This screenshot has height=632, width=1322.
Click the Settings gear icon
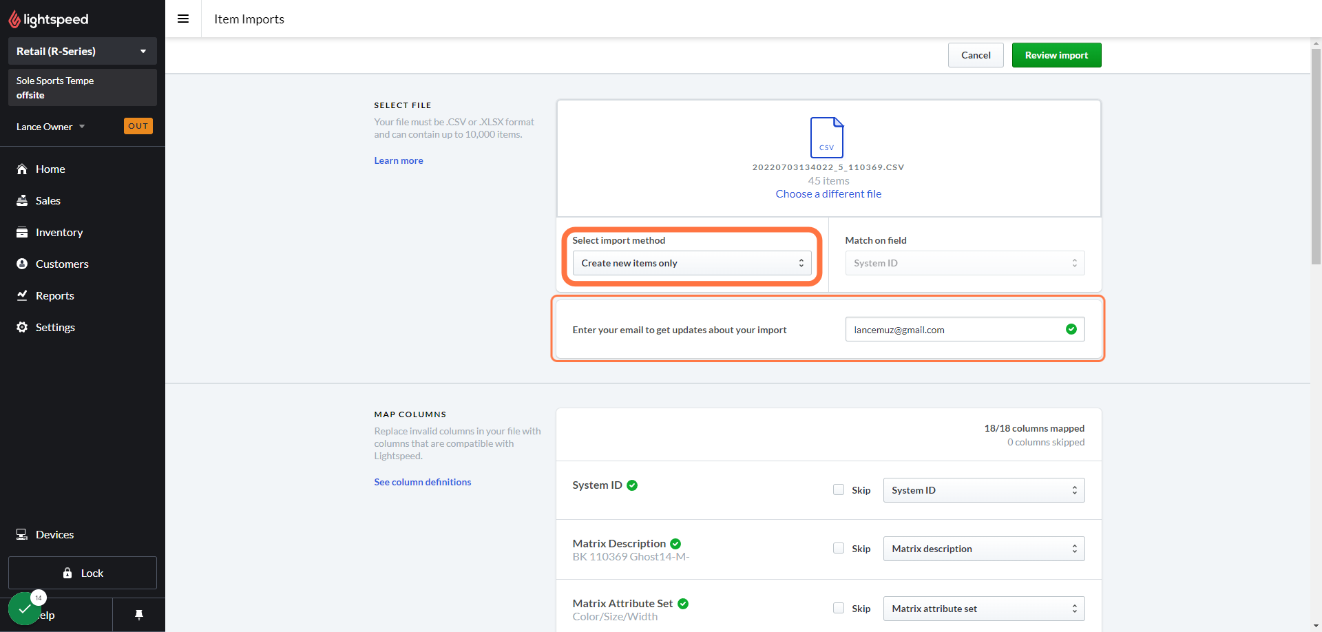pyautogui.click(x=22, y=327)
